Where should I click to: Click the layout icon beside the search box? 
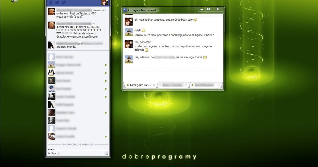pyautogui.click(x=106, y=153)
